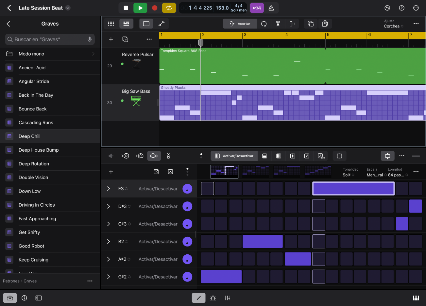
Task: Click the undo history icon
Action: tap(387, 8)
